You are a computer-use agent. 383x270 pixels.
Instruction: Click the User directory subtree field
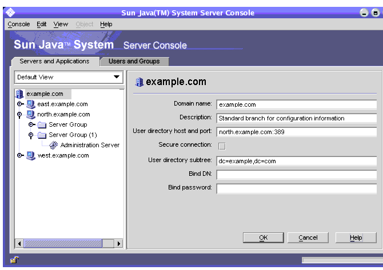[x=297, y=161]
